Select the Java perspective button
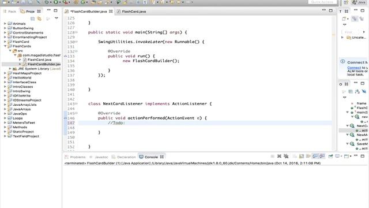This screenshot has width=369, height=208. 359,2
